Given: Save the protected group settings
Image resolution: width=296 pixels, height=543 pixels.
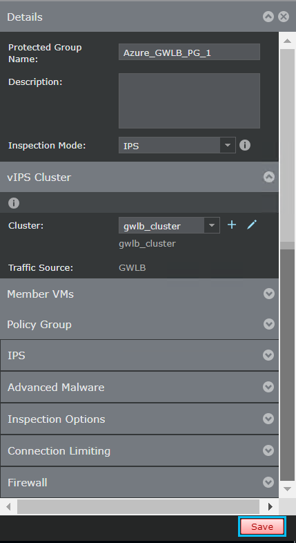Looking at the screenshot, I should click(x=262, y=526).
